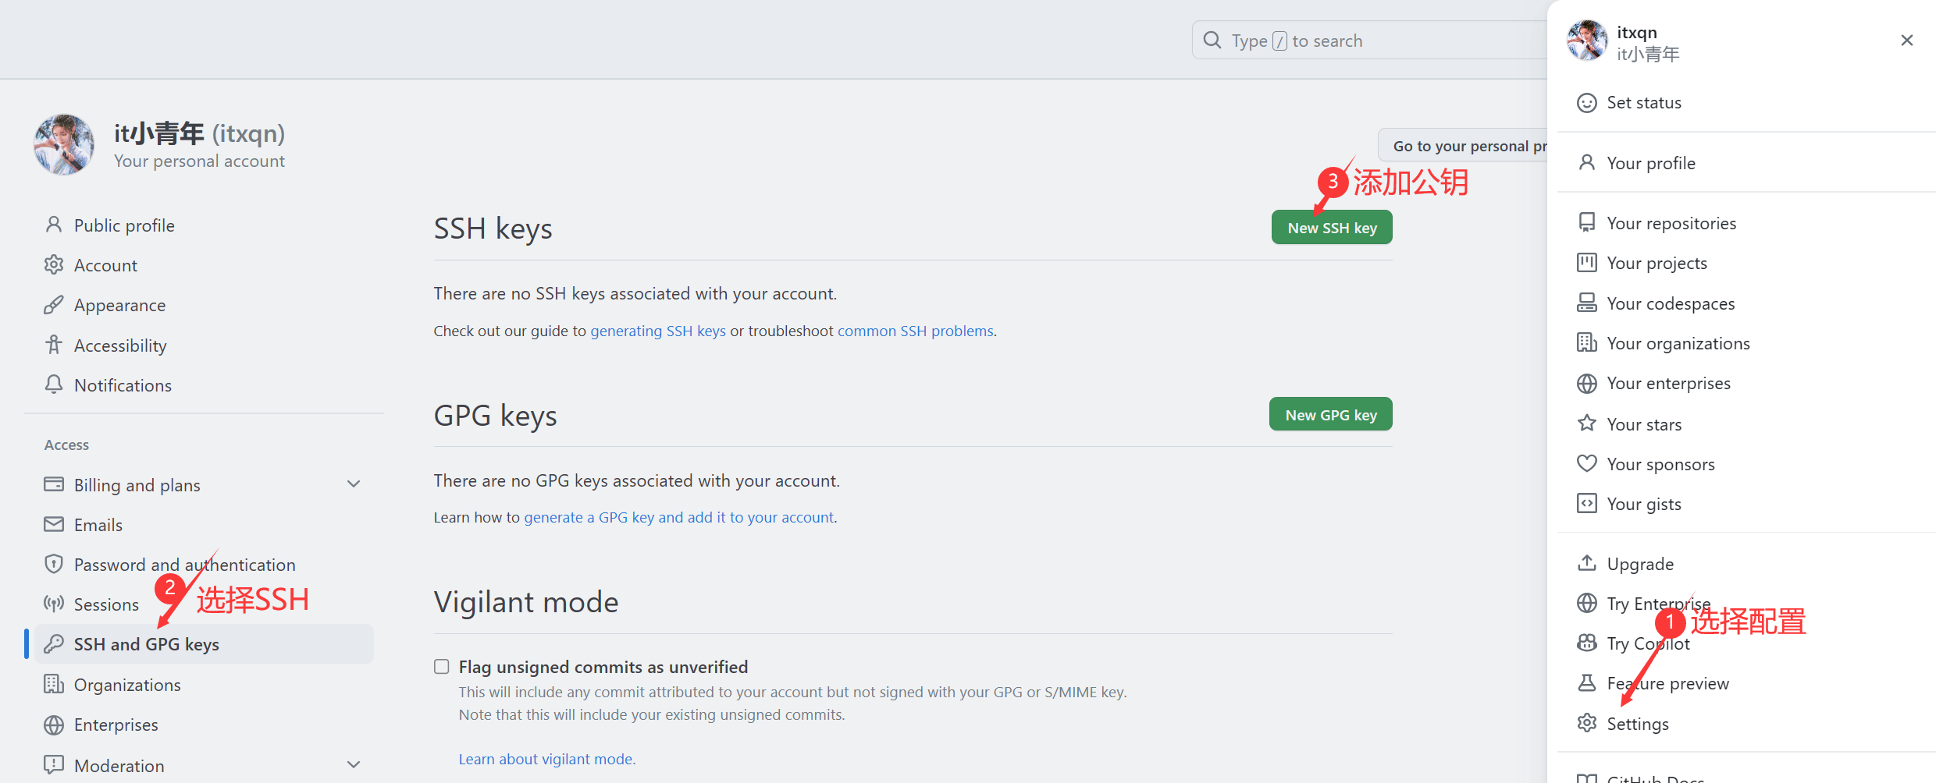Open the Accessibility settings page
The image size is (1936, 783).
(203, 345)
